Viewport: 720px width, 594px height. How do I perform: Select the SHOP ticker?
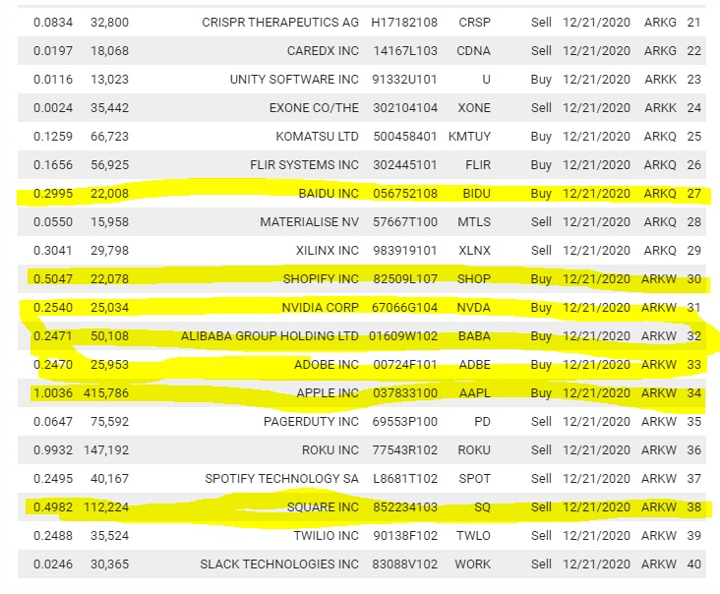[474, 278]
